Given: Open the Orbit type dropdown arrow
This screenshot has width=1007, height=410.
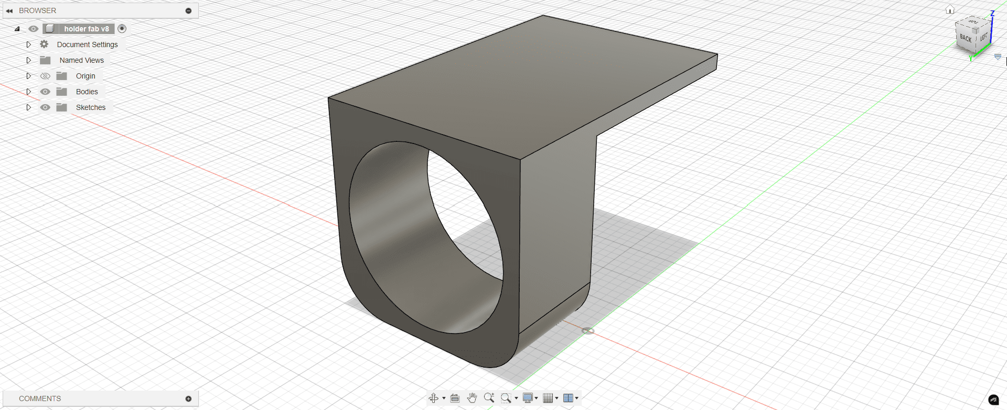Looking at the screenshot, I should click(x=444, y=398).
